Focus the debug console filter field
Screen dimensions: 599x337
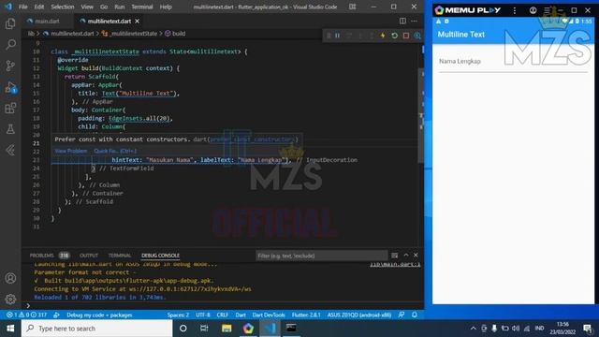(321, 256)
